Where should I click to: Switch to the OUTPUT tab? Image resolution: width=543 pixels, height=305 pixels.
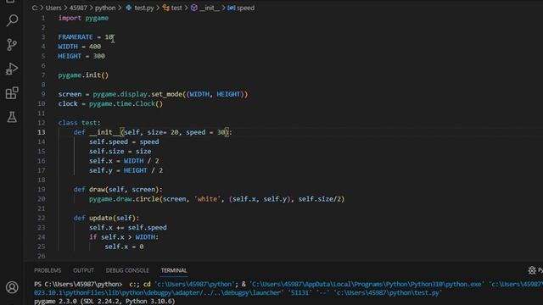point(83,270)
